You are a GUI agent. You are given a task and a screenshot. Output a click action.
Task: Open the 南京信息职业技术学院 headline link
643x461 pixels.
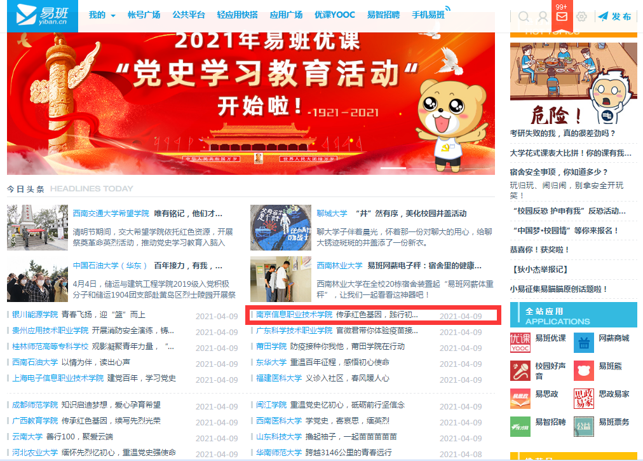pyautogui.click(x=294, y=315)
